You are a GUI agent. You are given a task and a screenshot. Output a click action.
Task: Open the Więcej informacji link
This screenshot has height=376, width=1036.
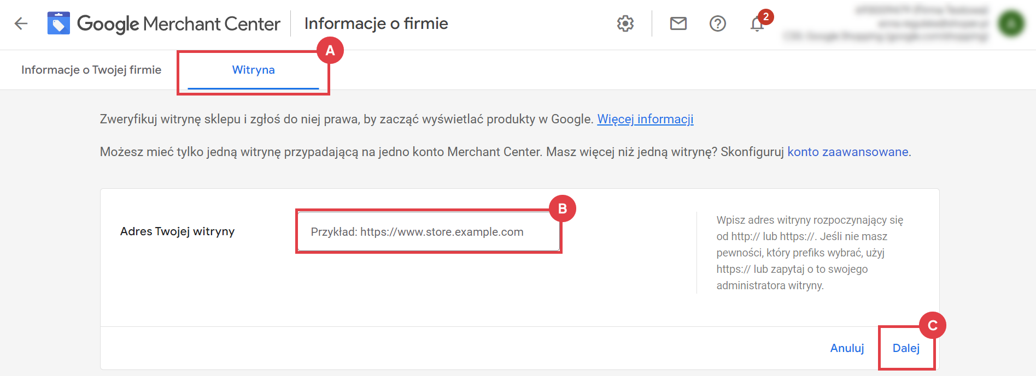coord(645,119)
